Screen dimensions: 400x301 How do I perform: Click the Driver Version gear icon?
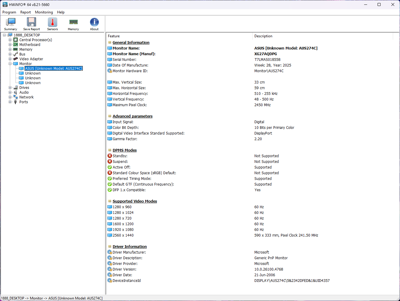pyautogui.click(x=110, y=269)
